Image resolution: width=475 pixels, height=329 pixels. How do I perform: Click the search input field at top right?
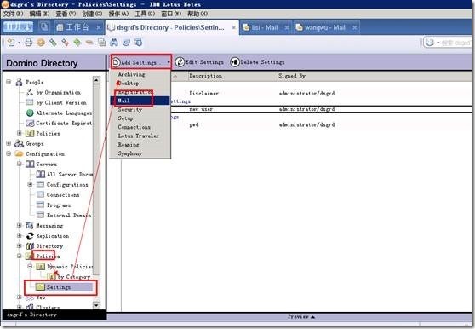455,43
